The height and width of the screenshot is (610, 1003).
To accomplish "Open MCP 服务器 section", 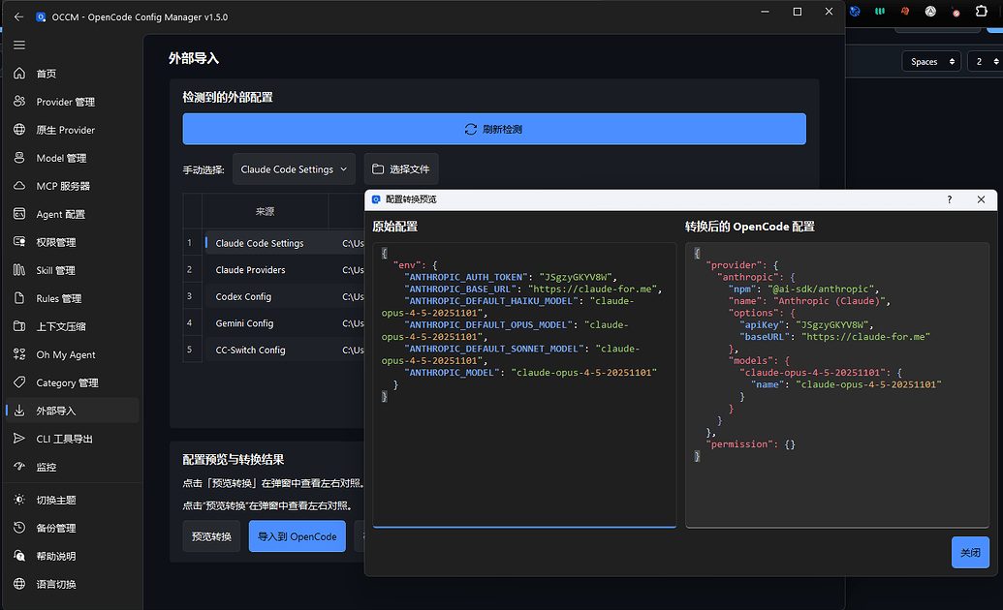I will pyautogui.click(x=73, y=186).
